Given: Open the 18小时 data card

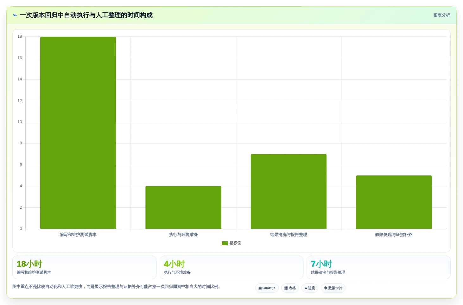Looking at the screenshot, I should tap(84, 267).
